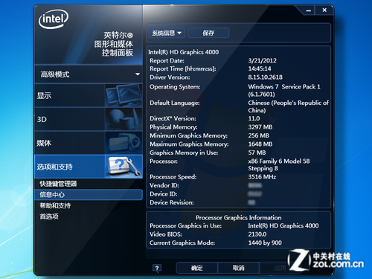
Task: Open the 显示 display section
Action: (x=89, y=95)
